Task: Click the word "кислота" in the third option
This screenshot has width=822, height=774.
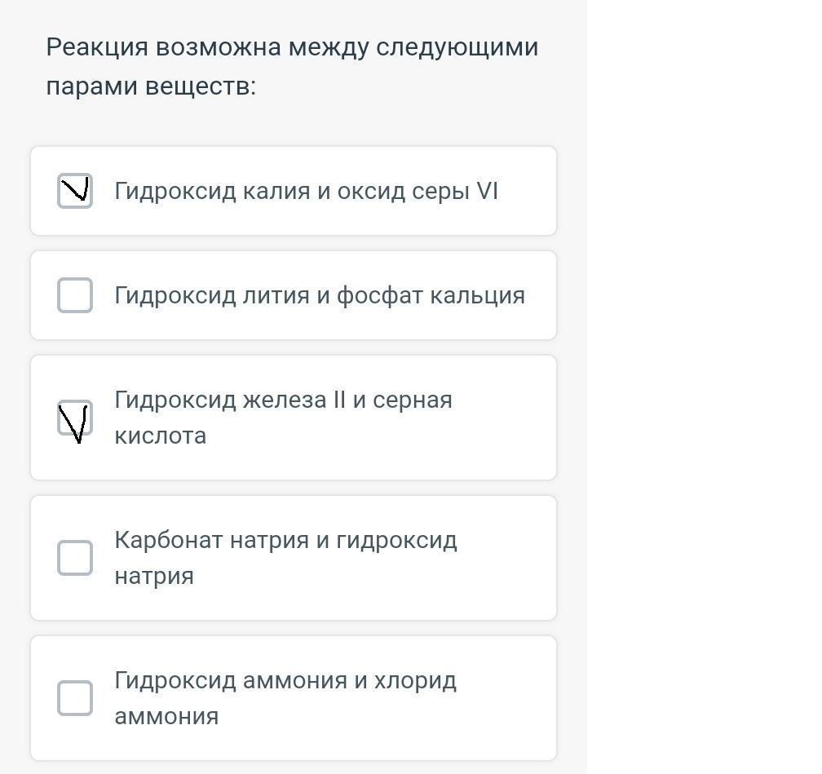Action: coord(160,436)
